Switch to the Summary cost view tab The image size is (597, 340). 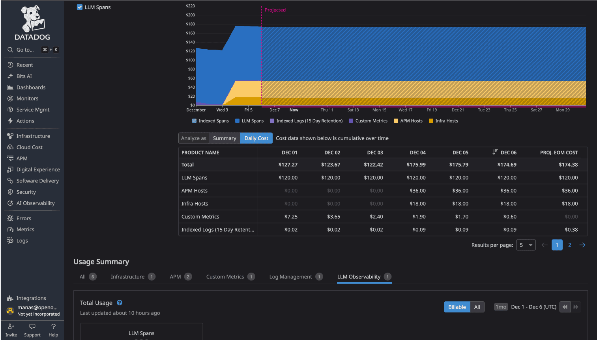[224, 138]
